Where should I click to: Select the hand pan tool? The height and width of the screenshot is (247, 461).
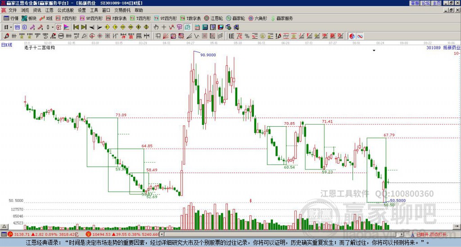[x=156, y=27]
